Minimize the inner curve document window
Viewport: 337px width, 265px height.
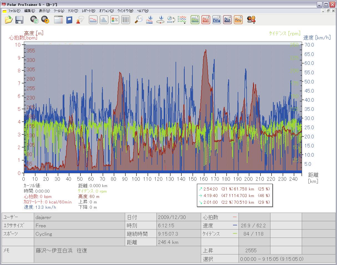tap(323, 11)
